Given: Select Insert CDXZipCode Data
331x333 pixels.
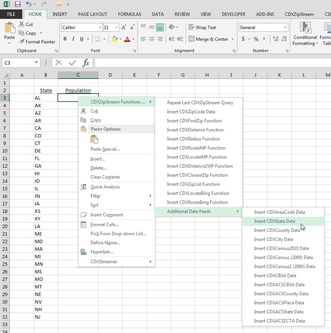Looking at the screenshot, I should coord(199,111).
